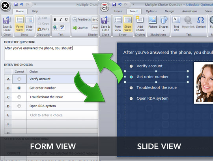This screenshot has width=213, height=161.
Task: Click Verify account radio on the slide
Action: [x=131, y=66]
